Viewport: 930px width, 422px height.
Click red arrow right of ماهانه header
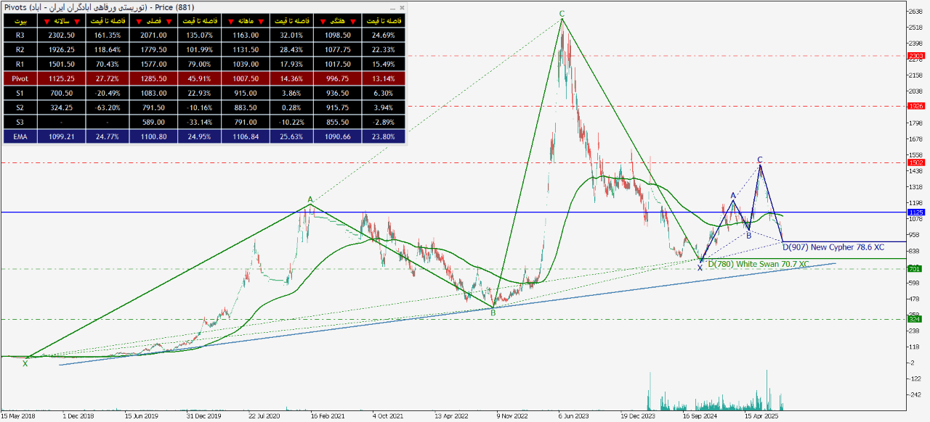(x=262, y=21)
